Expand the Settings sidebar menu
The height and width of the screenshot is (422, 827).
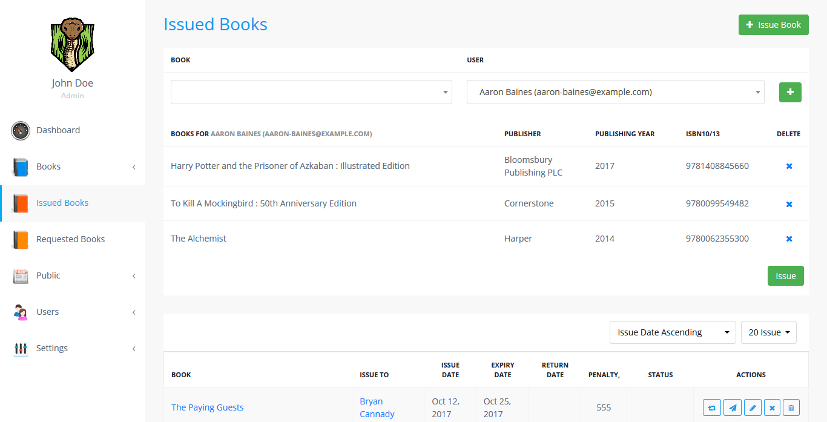click(73, 348)
